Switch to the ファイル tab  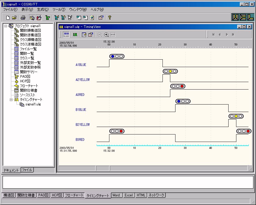tap(27, 170)
